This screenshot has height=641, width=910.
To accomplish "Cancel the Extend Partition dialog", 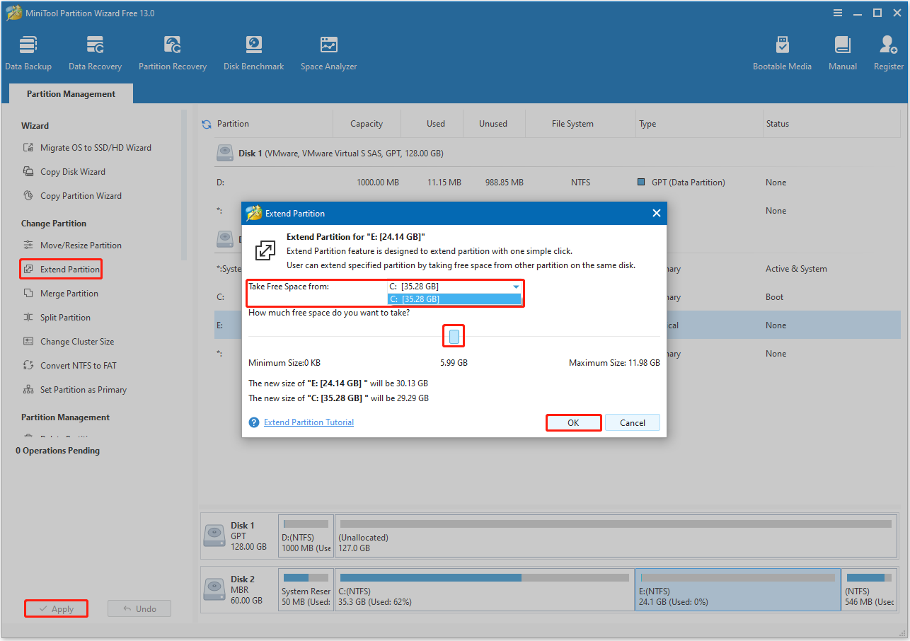I will point(632,422).
